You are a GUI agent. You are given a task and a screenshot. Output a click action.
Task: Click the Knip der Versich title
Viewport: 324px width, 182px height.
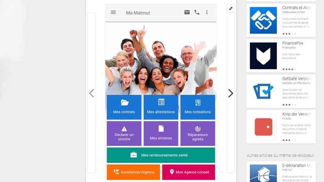(x=297, y=114)
